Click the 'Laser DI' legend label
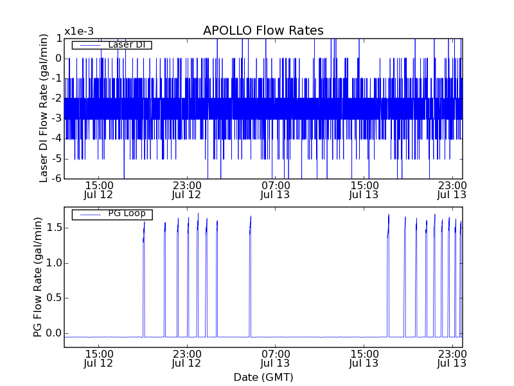Screen dimensions: 514x386 [127, 44]
